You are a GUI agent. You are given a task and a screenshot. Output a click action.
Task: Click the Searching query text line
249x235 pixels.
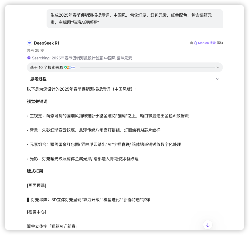click(x=82, y=58)
